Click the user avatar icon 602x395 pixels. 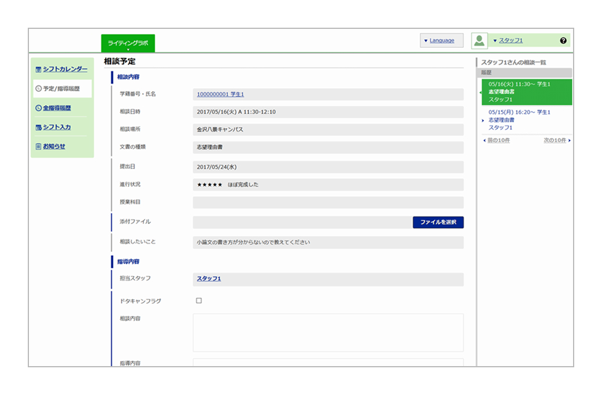pyautogui.click(x=479, y=40)
